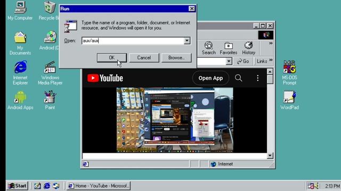Click the YouTube logo in the page
This screenshot has width=341, height=191.
click(105, 78)
